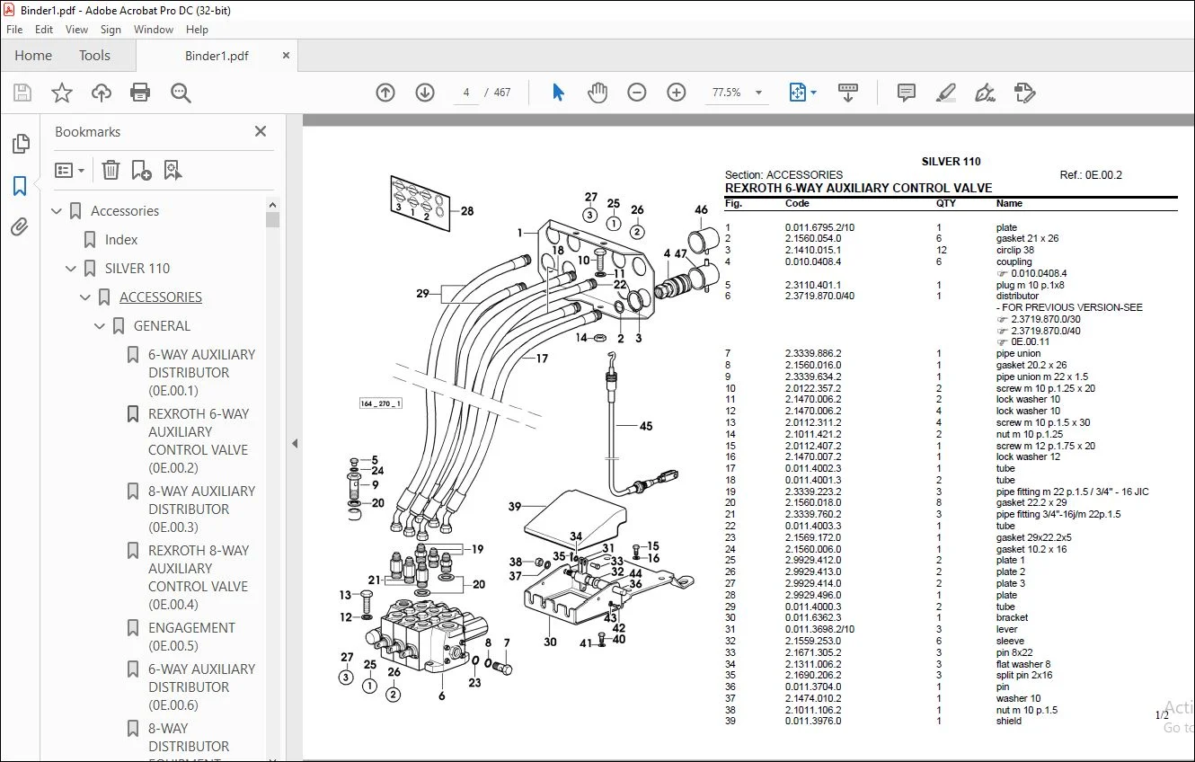1195x762 pixels.
Task: Open REXROTH 8-WAY AUXILIARY CONTROL VALVE bookmark
Action: [199, 578]
